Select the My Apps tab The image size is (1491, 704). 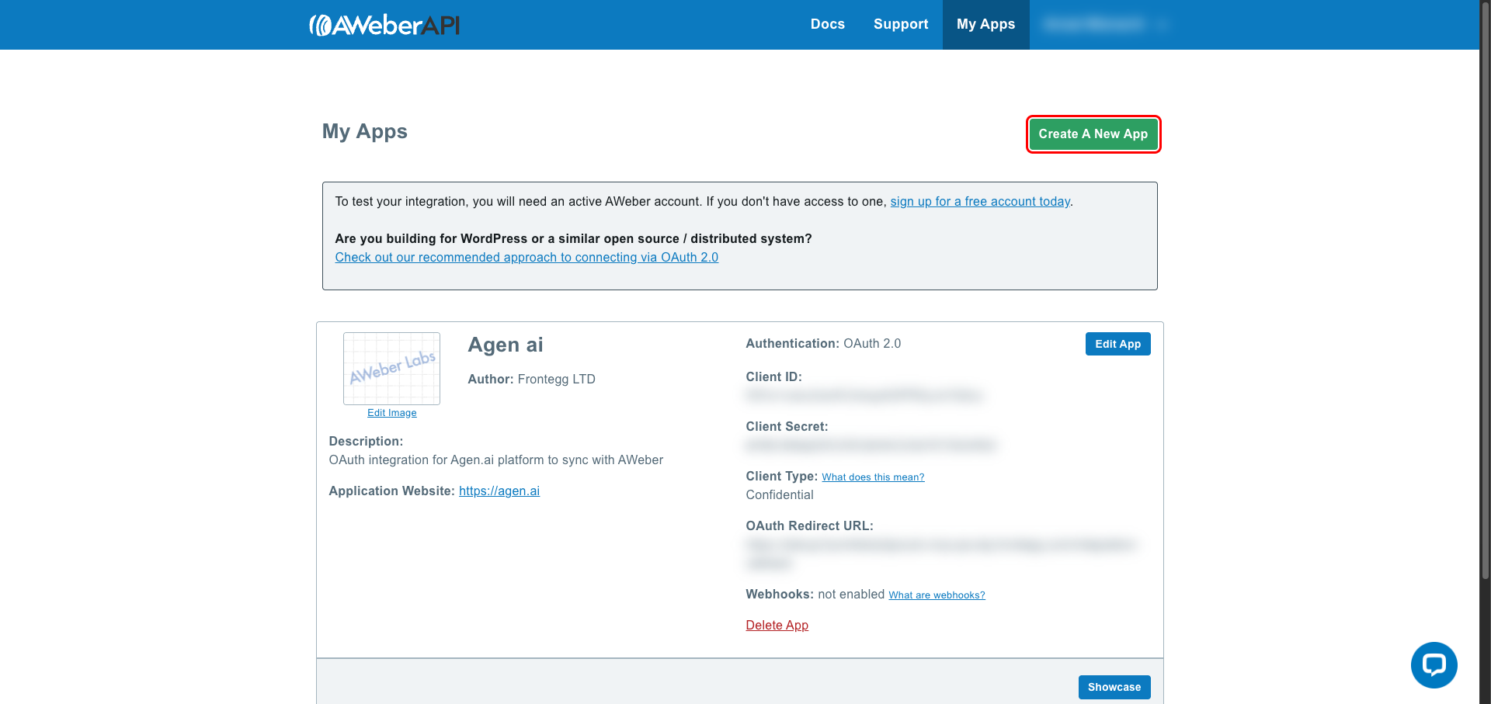985,24
